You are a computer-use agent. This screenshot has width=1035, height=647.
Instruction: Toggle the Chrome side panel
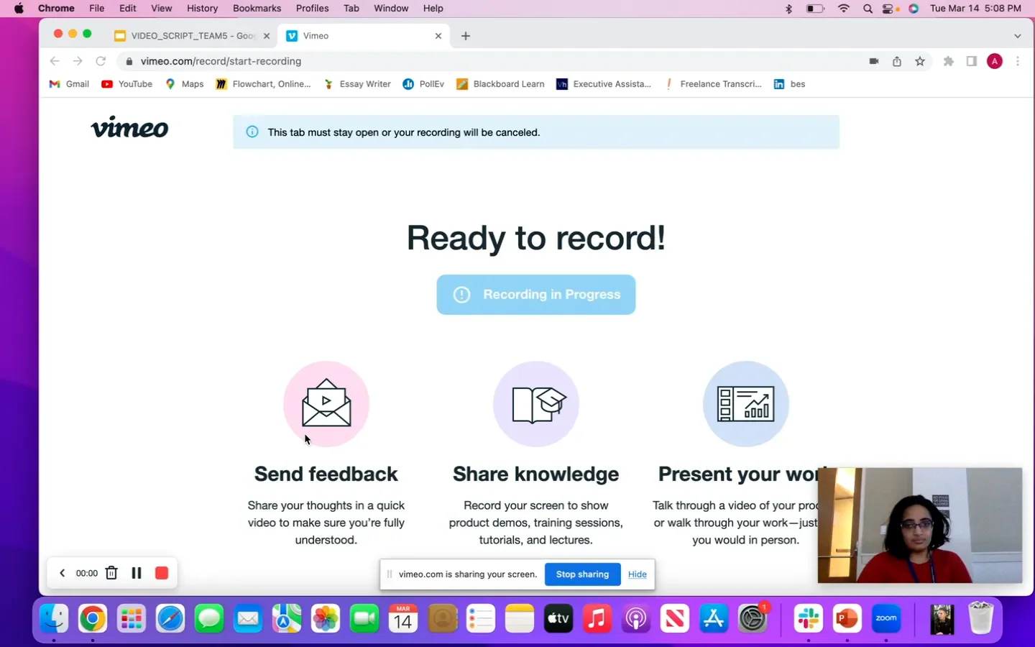(972, 61)
